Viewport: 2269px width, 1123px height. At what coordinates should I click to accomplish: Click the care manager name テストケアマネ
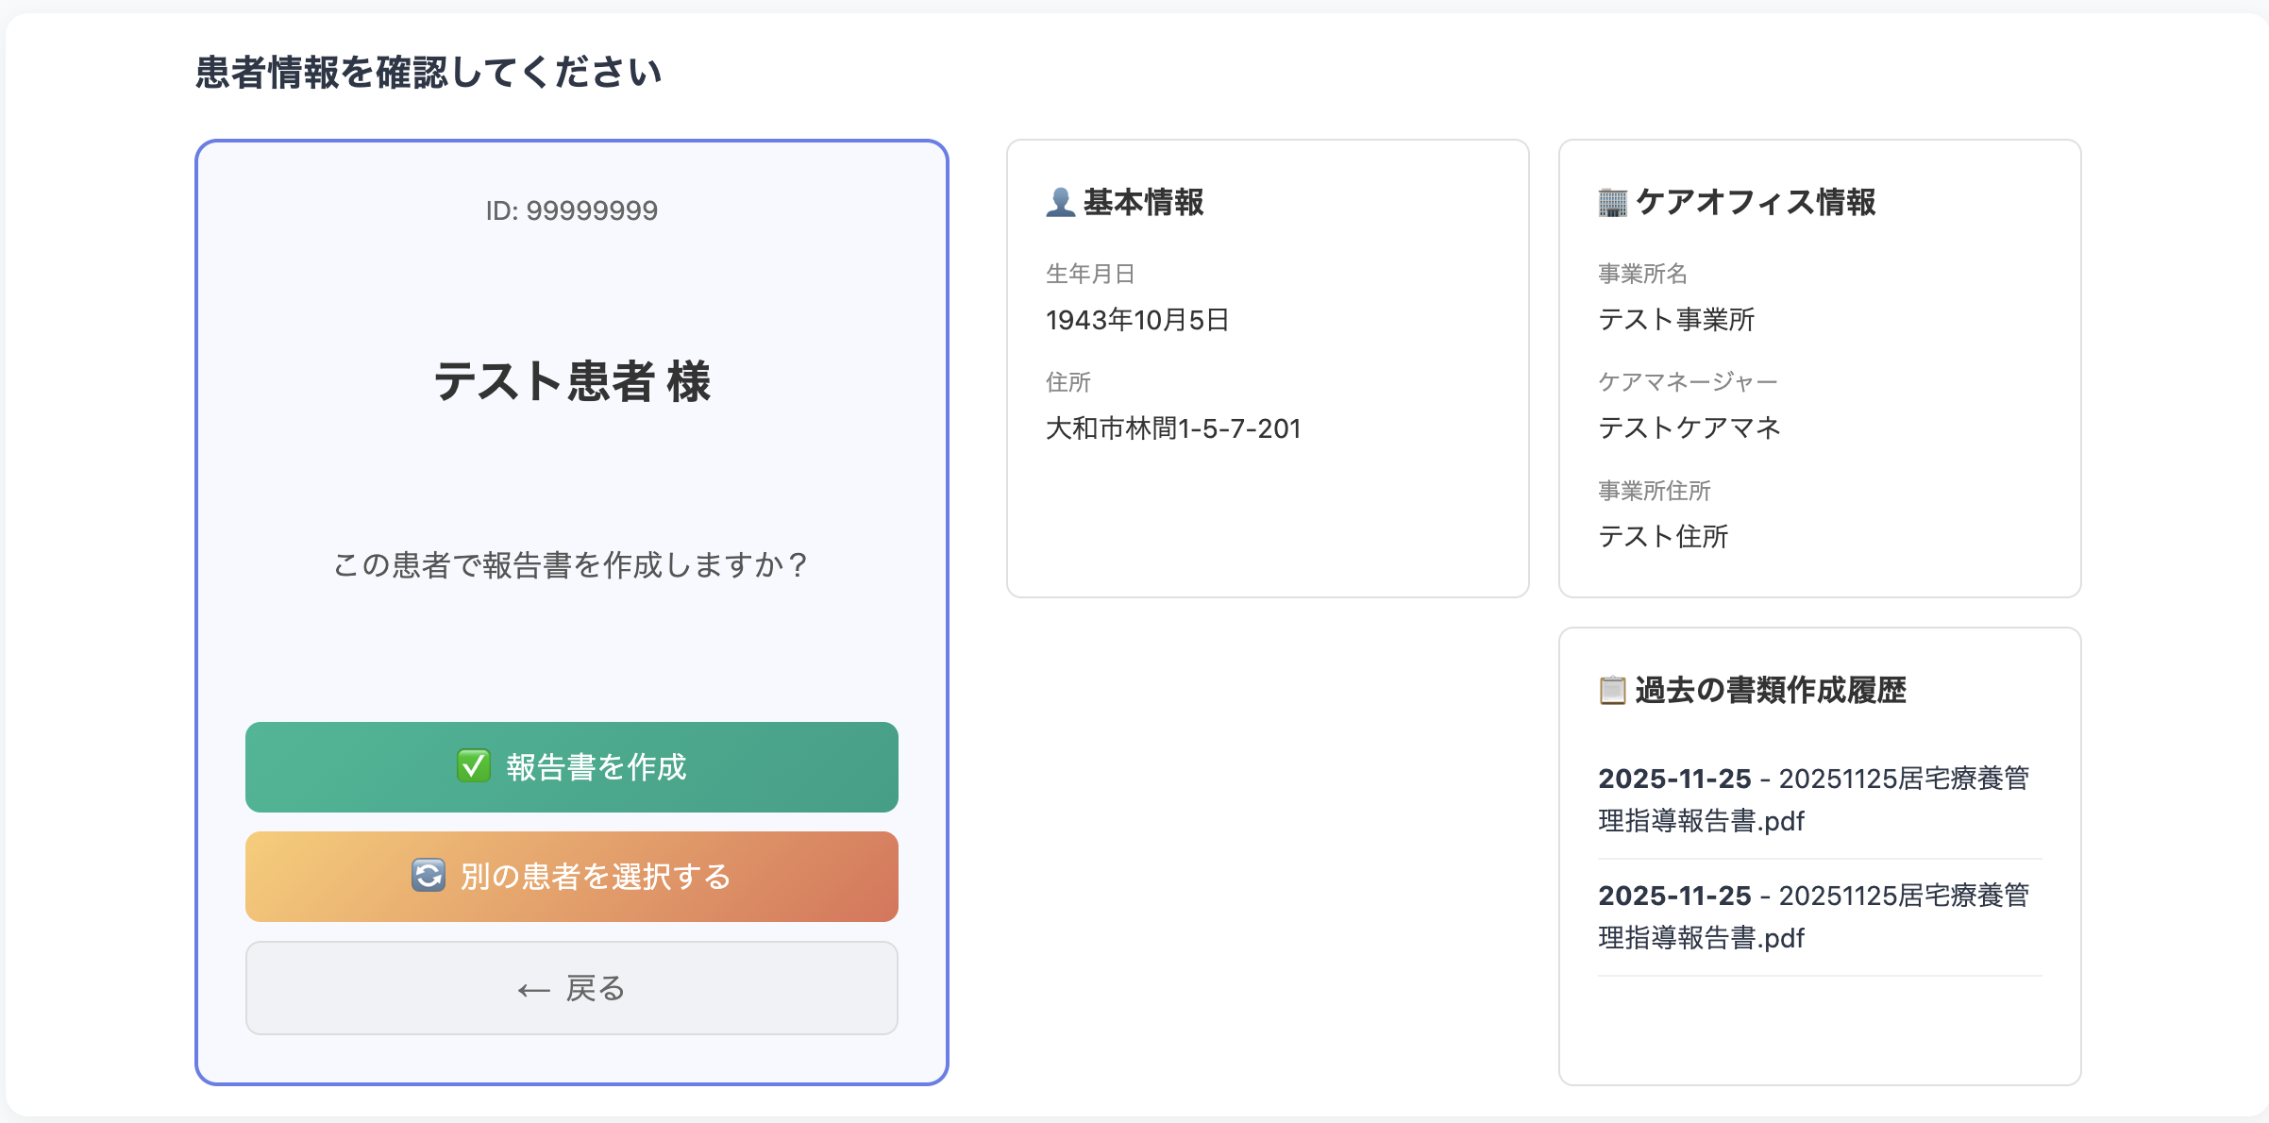tap(1689, 427)
